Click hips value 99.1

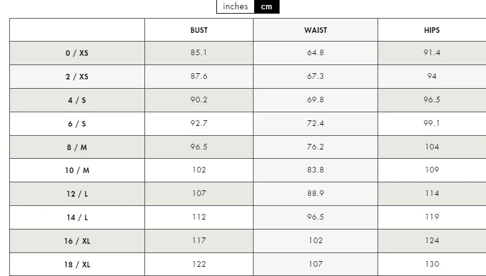431,123
